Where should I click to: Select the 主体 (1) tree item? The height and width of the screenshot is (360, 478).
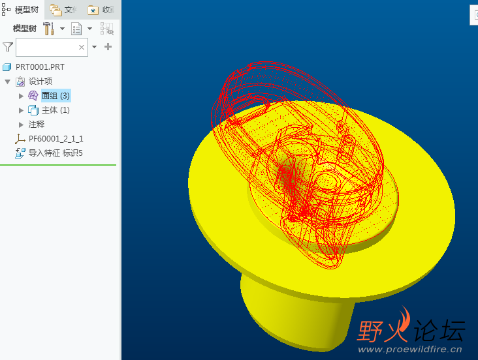(56, 110)
